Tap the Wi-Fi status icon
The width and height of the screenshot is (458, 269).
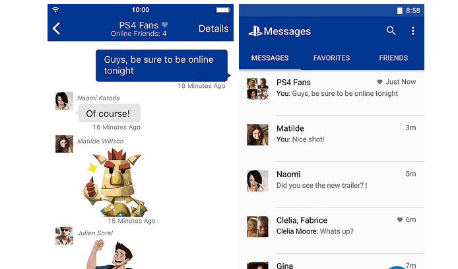click(x=55, y=10)
